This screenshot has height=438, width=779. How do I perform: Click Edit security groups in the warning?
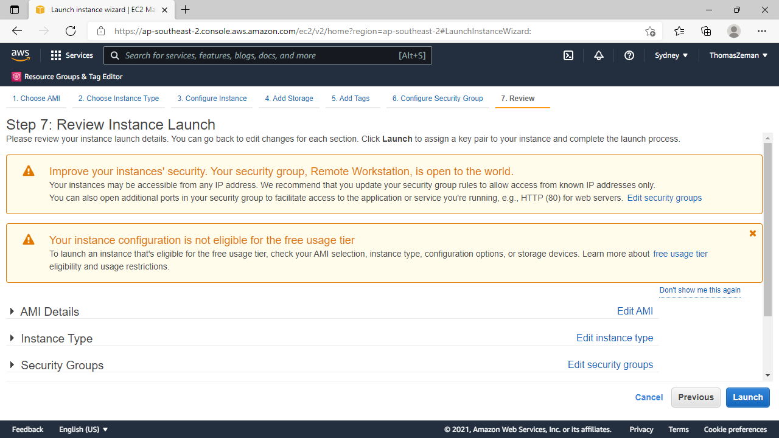(x=665, y=198)
